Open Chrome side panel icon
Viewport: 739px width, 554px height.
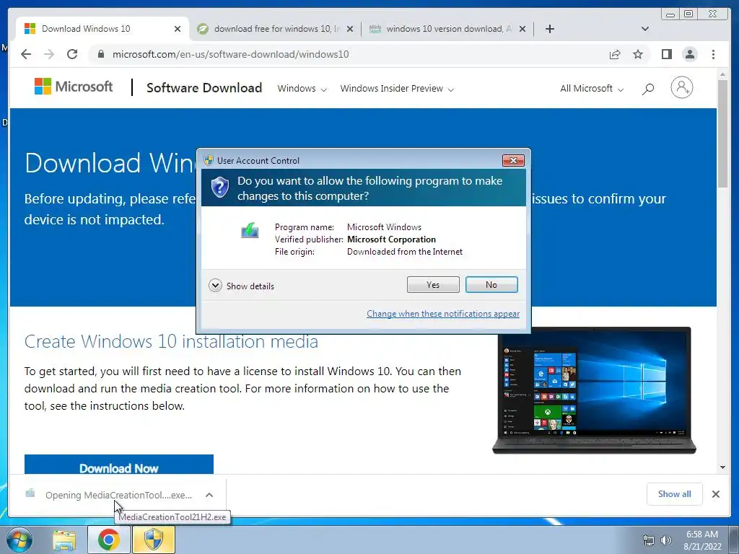666,54
